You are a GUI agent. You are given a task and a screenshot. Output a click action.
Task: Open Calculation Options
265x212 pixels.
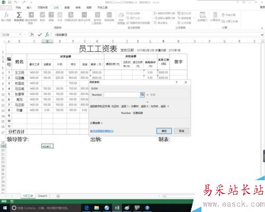click(215, 17)
